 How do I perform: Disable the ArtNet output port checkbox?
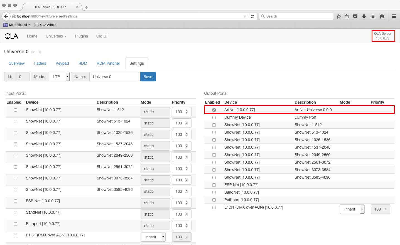tap(214, 110)
